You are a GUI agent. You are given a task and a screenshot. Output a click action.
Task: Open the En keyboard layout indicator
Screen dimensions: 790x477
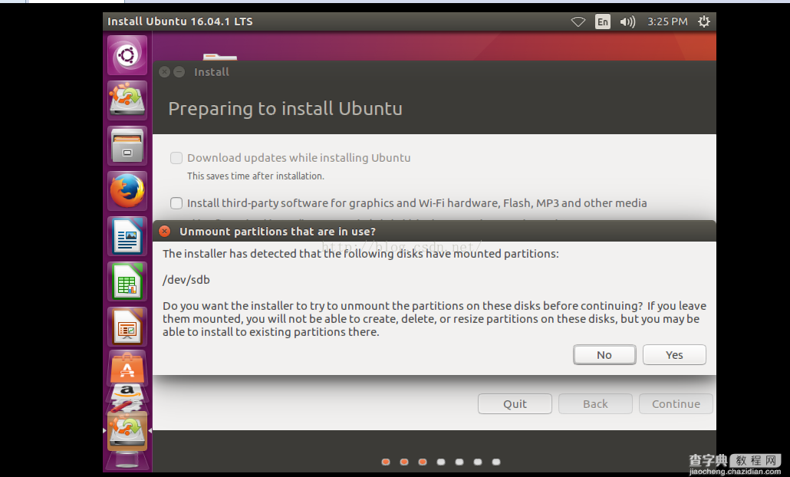tap(603, 21)
